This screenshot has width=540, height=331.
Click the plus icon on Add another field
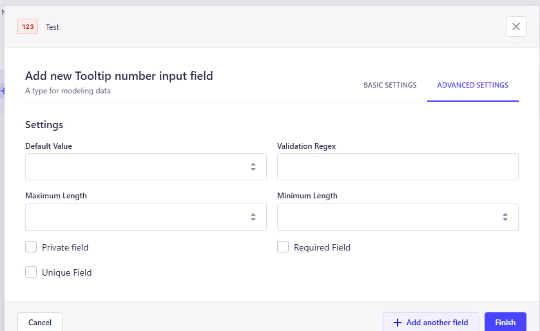pyautogui.click(x=397, y=323)
